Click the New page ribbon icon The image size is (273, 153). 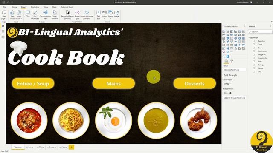point(4,15)
